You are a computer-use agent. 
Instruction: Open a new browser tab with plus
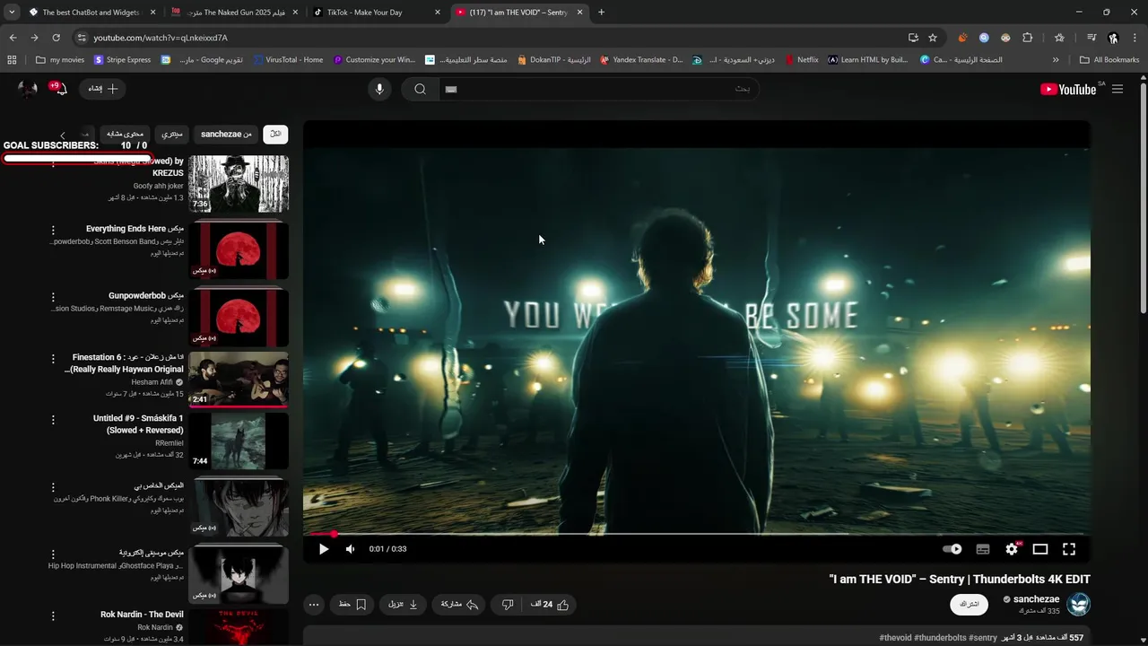tap(601, 13)
